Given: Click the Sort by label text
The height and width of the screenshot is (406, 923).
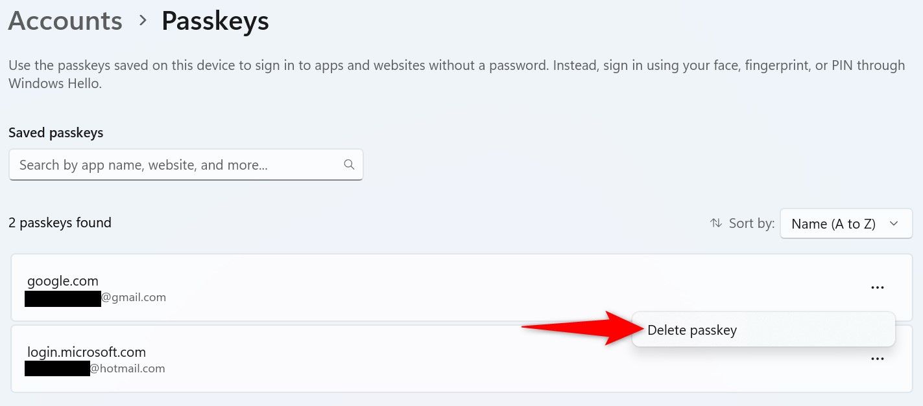Looking at the screenshot, I should click(x=751, y=223).
